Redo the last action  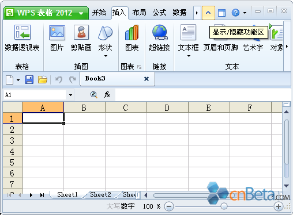click(73, 79)
